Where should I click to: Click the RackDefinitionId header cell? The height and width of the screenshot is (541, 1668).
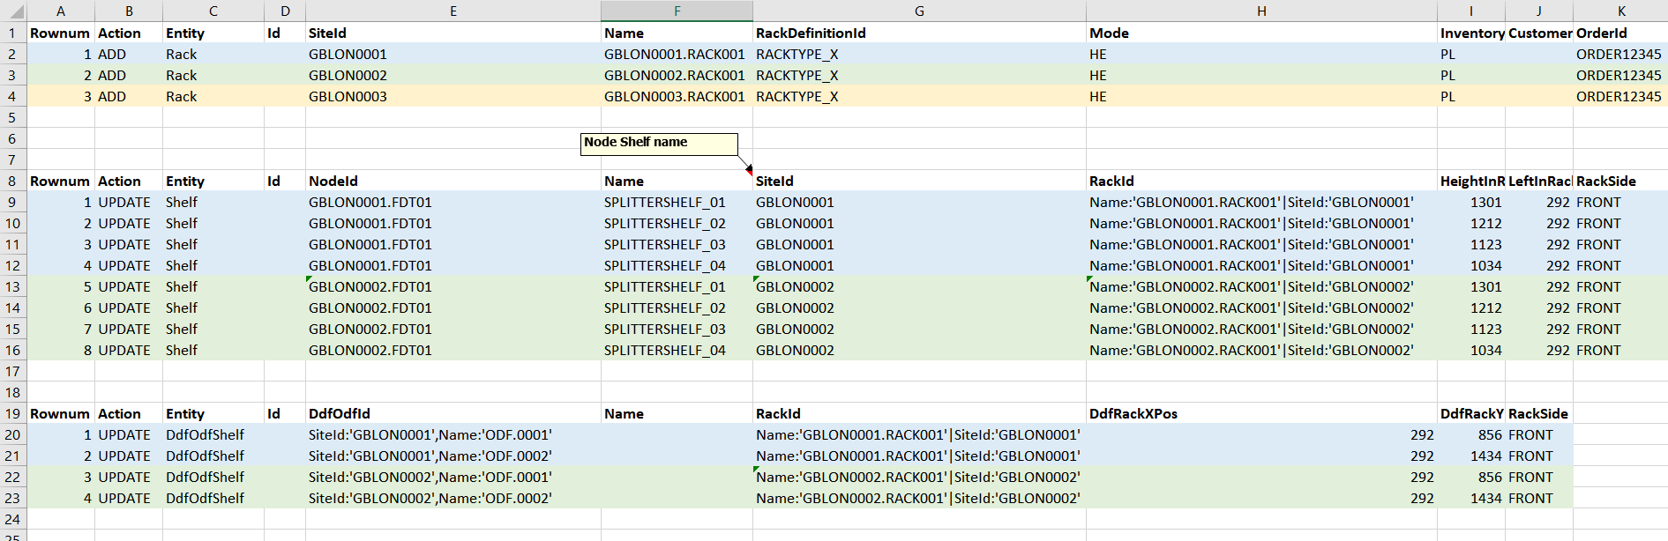[x=919, y=33]
